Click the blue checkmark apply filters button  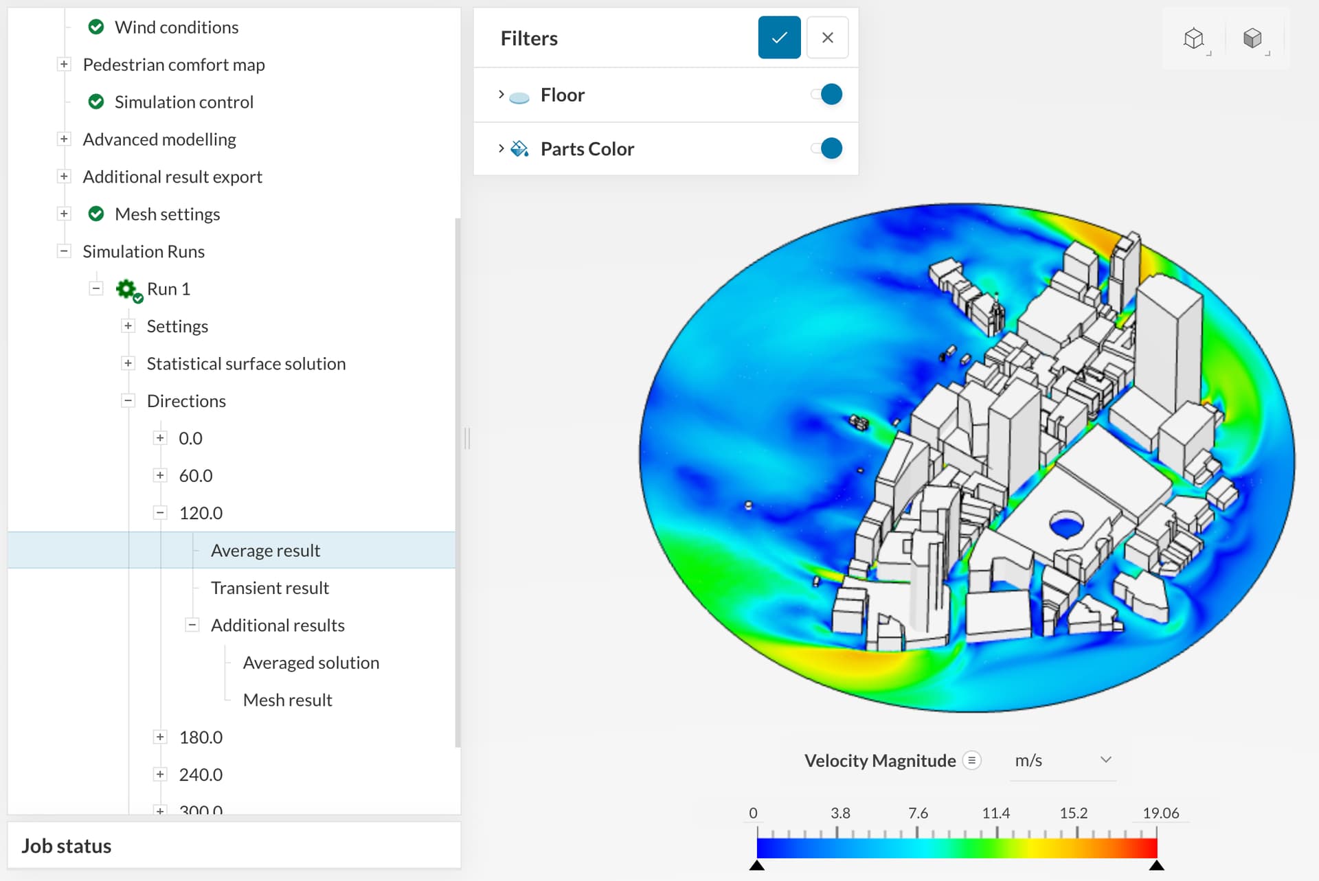pyautogui.click(x=779, y=38)
